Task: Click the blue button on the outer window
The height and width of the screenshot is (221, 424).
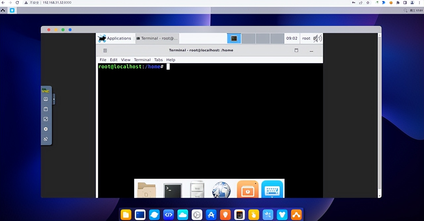Action: 70,30
